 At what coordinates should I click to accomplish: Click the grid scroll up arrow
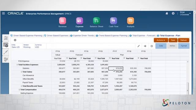[188, 62]
